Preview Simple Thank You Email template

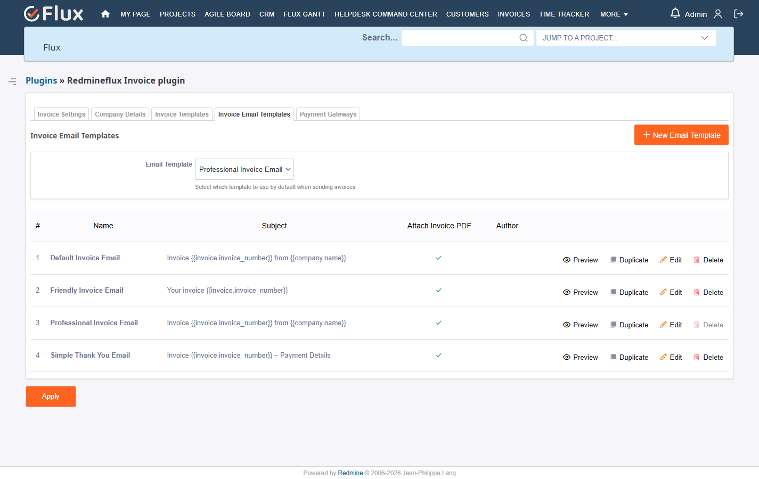point(581,357)
